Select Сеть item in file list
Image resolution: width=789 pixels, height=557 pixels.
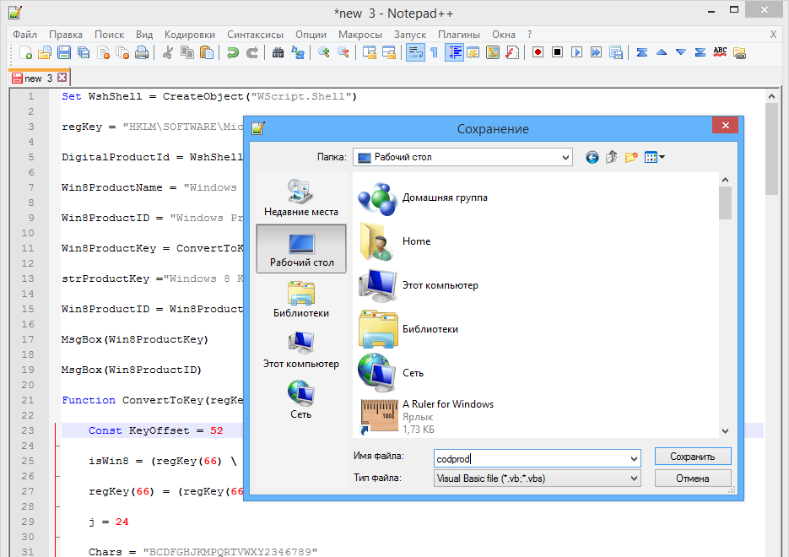391,373
